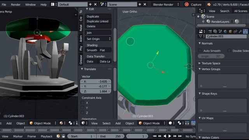Click the red Capture record icon
This screenshot has width=249, height=140.
(x=187, y=4)
